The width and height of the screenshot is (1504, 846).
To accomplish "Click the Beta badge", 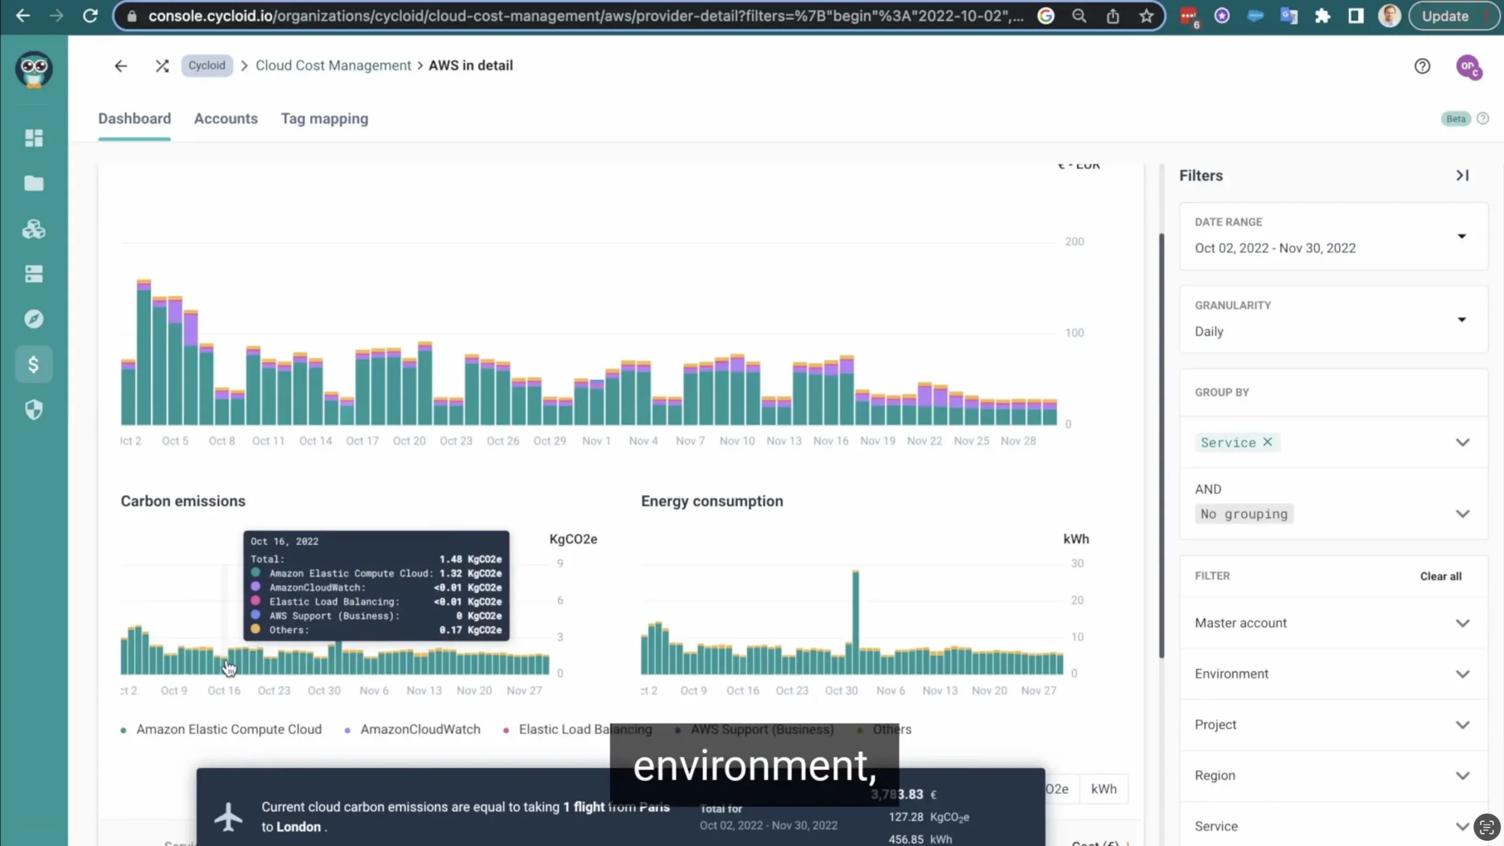I will pyautogui.click(x=1455, y=119).
